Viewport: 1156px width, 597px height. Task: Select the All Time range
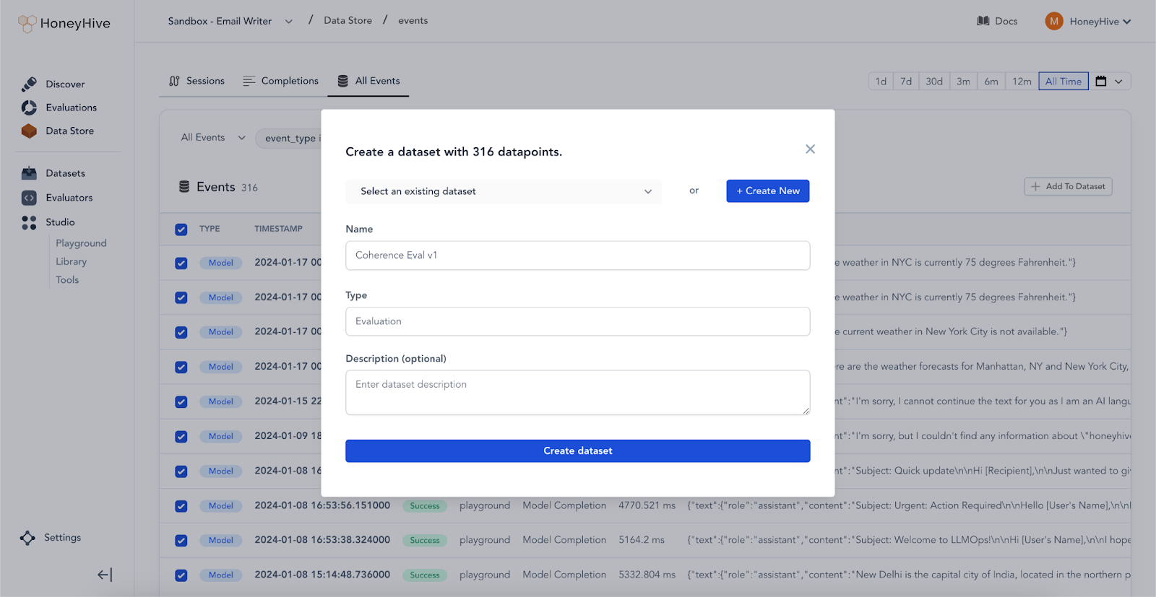1064,82
